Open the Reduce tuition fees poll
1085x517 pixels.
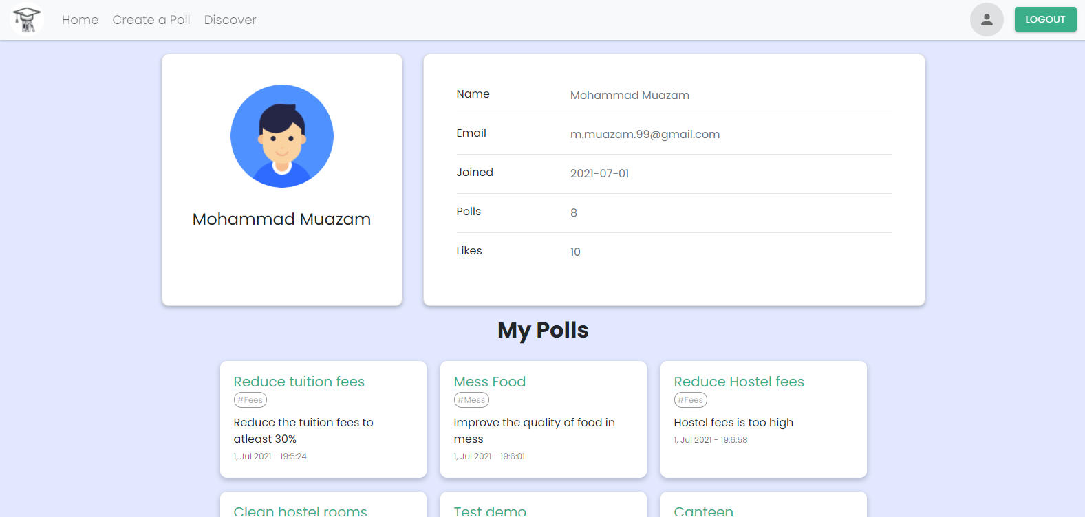(x=299, y=382)
